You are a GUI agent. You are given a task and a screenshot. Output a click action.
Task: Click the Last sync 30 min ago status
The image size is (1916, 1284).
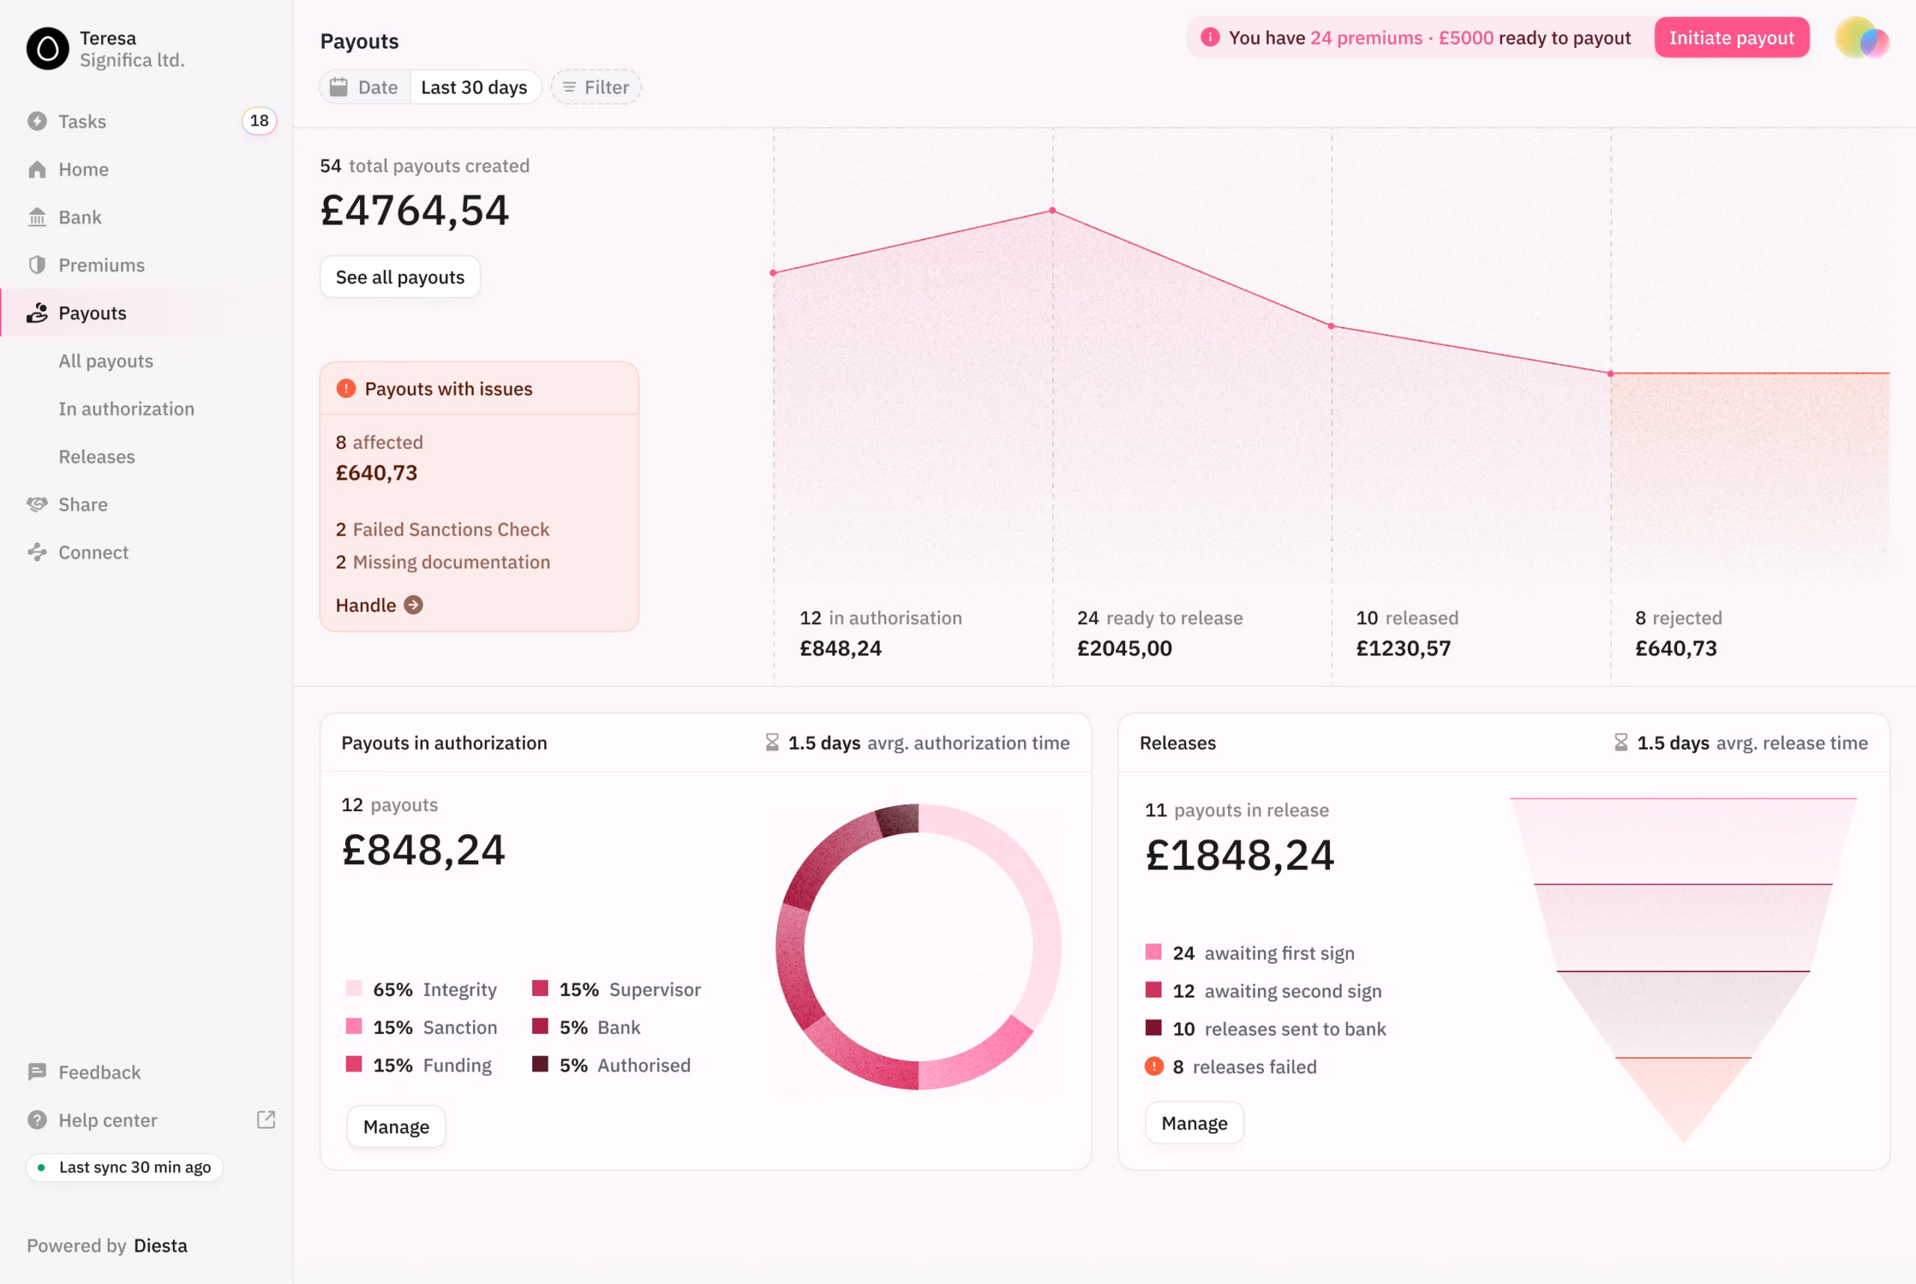pyautogui.click(x=124, y=1168)
